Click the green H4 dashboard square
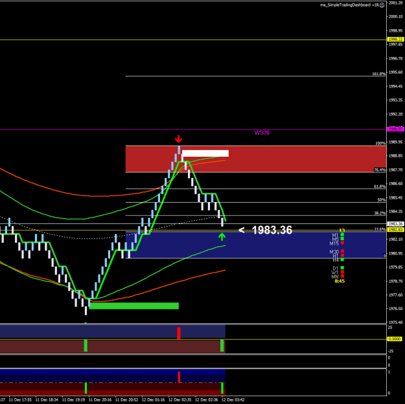The image size is (405, 404). [342, 260]
